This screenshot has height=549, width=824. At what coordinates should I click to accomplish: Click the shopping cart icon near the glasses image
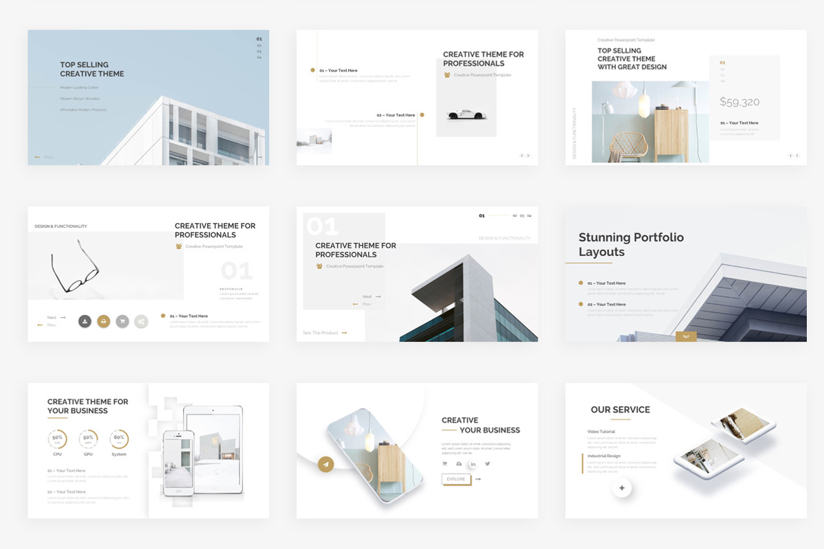coord(123,321)
